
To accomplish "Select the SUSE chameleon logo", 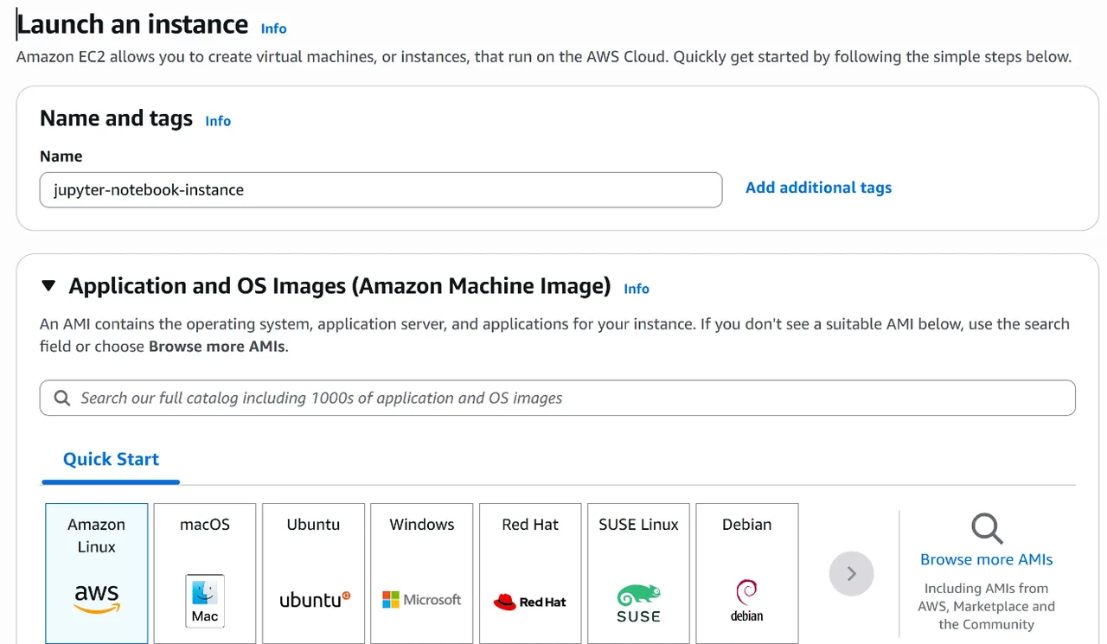I will click(639, 603).
